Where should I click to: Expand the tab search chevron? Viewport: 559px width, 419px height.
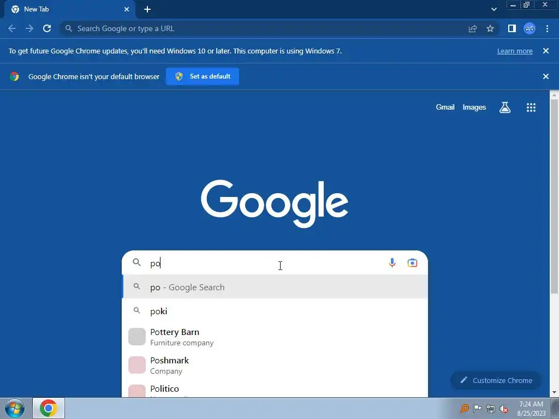click(x=493, y=9)
